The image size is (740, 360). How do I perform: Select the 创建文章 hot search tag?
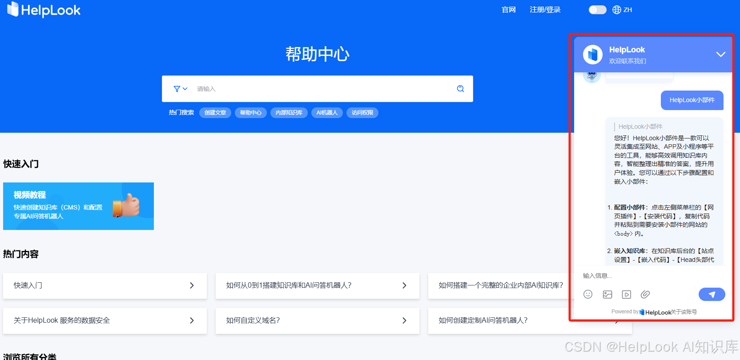coord(215,113)
